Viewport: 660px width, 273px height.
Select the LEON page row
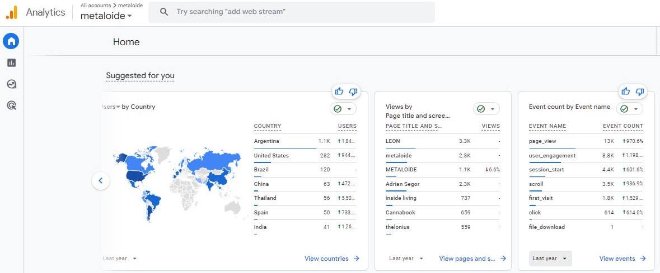coord(443,141)
